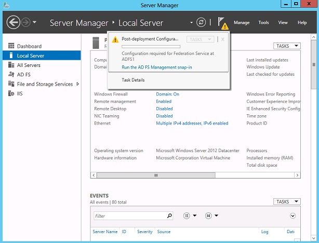Open the Properties TASKS dropdown
The height and width of the screenshot is (243, 319).
pos(287,46)
